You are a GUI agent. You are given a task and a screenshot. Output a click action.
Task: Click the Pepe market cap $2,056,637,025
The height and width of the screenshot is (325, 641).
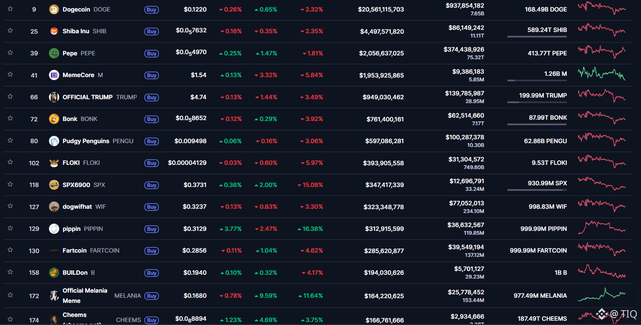click(382, 53)
